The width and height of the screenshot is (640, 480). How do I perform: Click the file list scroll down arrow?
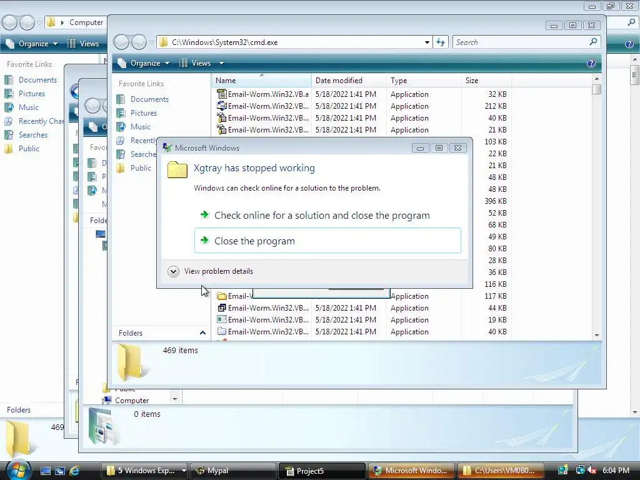[x=597, y=336]
